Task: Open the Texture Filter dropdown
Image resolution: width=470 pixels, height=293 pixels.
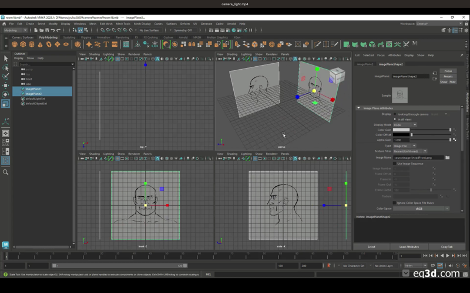Action: (x=410, y=151)
